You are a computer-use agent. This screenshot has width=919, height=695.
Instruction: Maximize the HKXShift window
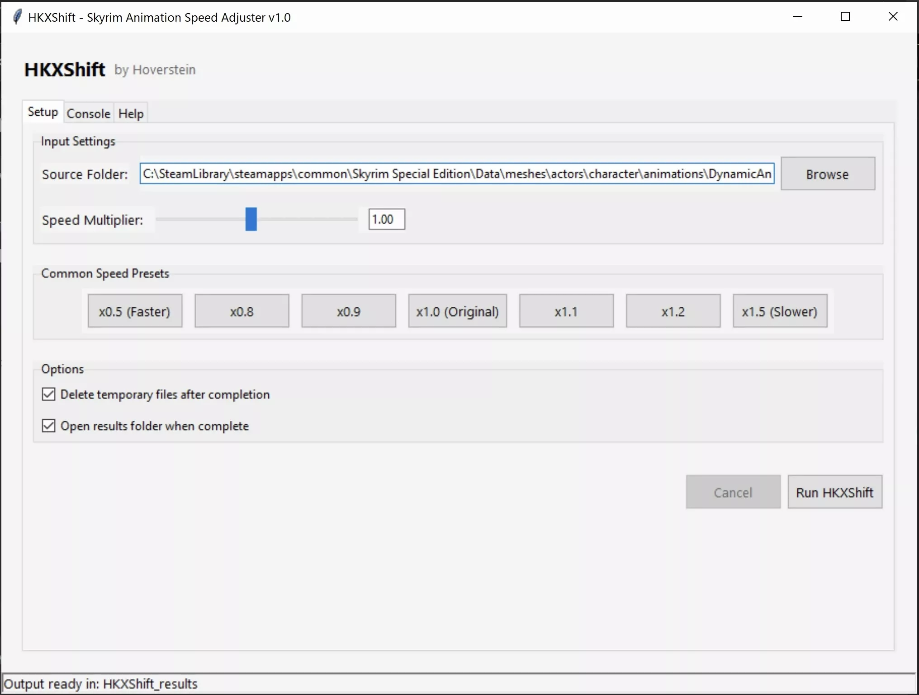coord(845,17)
